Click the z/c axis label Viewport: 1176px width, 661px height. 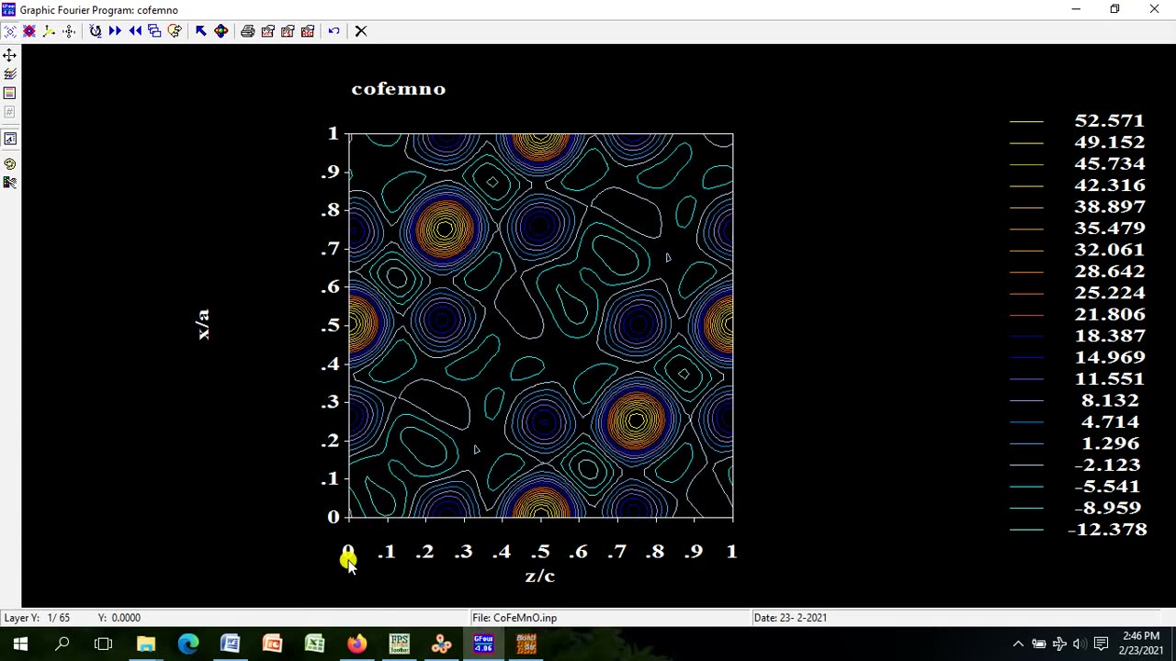click(x=540, y=576)
